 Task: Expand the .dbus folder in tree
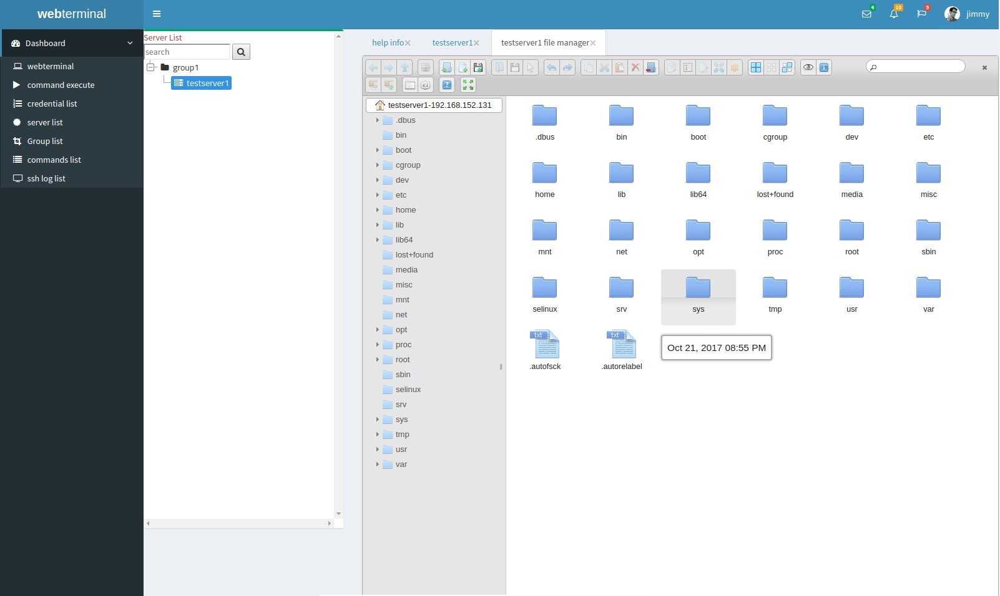(378, 120)
